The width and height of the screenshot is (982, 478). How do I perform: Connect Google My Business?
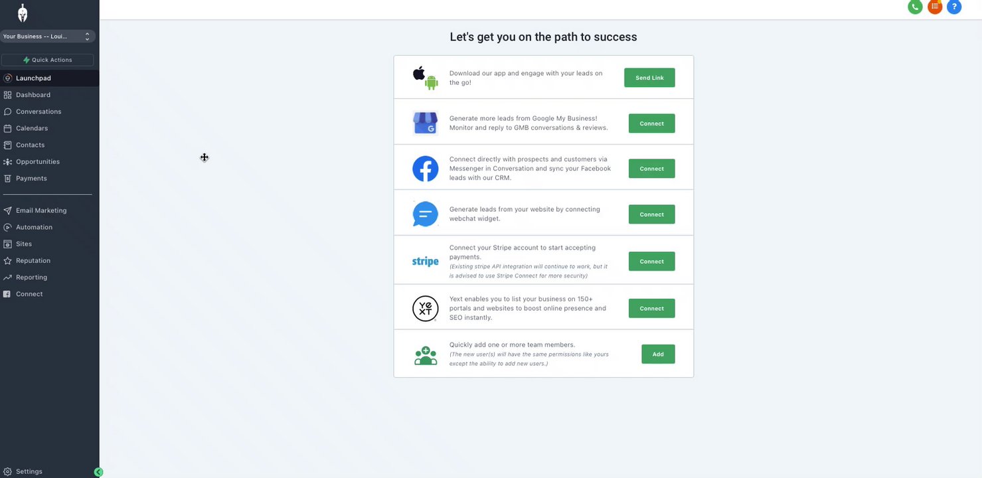coord(652,123)
